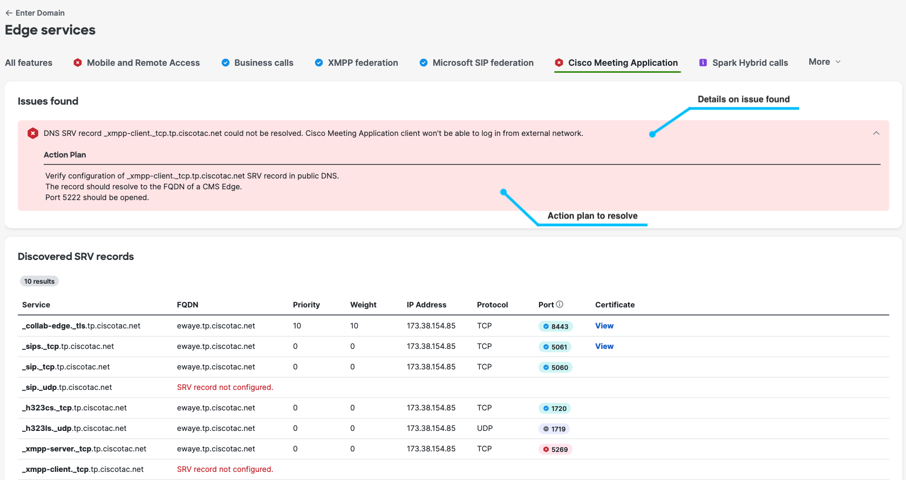This screenshot has height=480, width=906.
Task: Select the XMPP federation tab
Action: (363, 63)
